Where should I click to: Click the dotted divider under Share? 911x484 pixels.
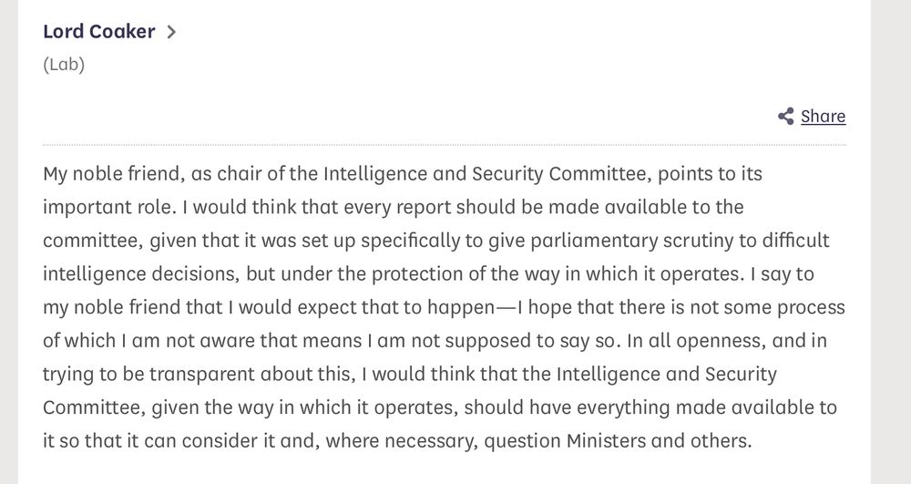445,145
